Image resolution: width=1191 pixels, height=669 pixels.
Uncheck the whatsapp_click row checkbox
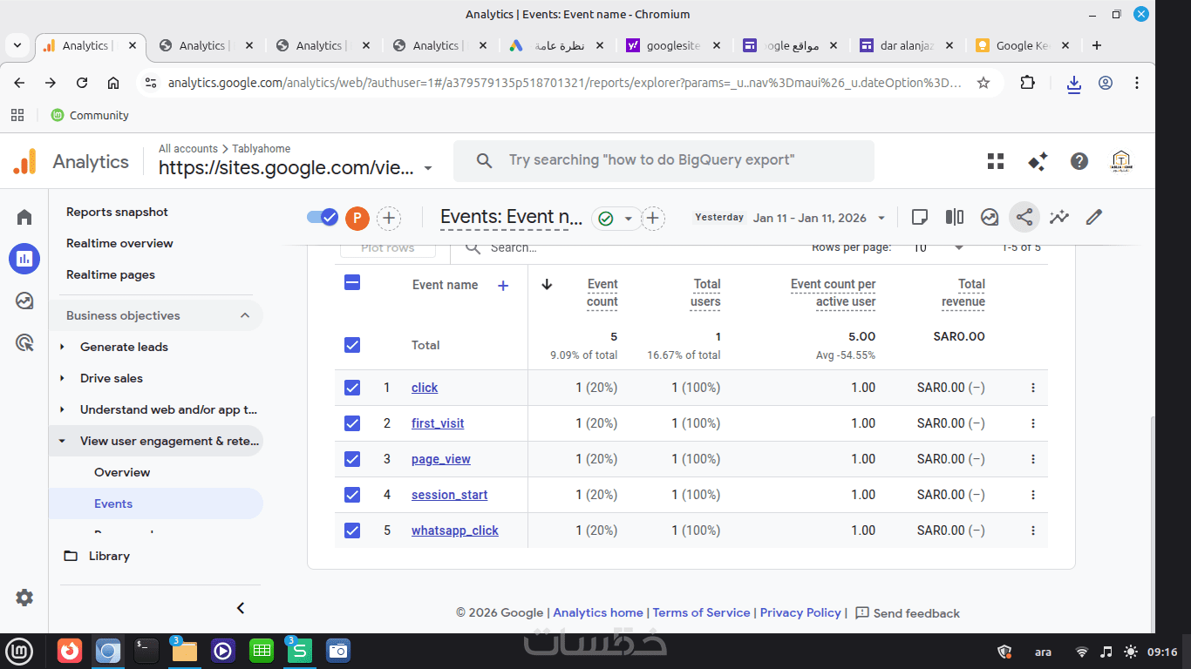pyautogui.click(x=352, y=530)
